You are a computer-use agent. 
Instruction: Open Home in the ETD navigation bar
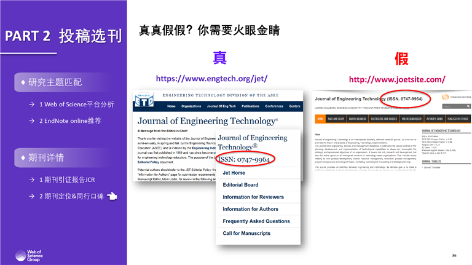point(171,106)
